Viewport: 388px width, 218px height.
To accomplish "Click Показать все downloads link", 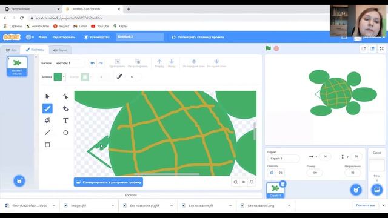I will [x=366, y=205].
